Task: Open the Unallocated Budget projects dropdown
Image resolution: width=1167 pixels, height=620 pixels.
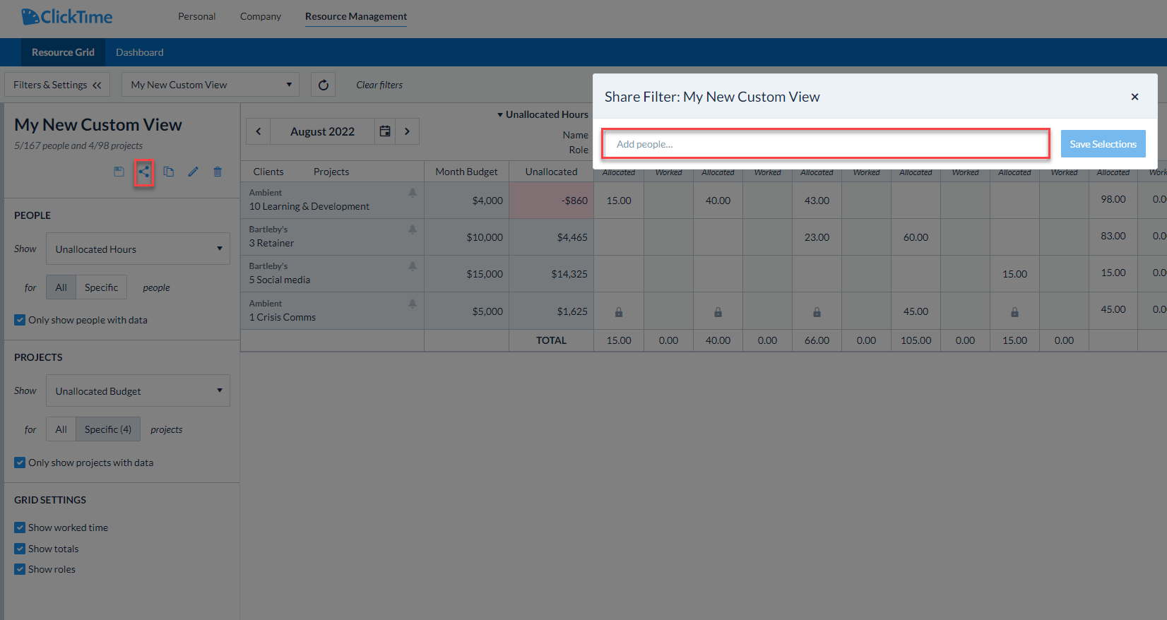Action: [138, 391]
